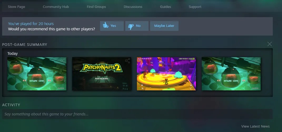The height and width of the screenshot is (132, 282).
Task: Click the ACTIVITY section heading
Action: pos(11,105)
